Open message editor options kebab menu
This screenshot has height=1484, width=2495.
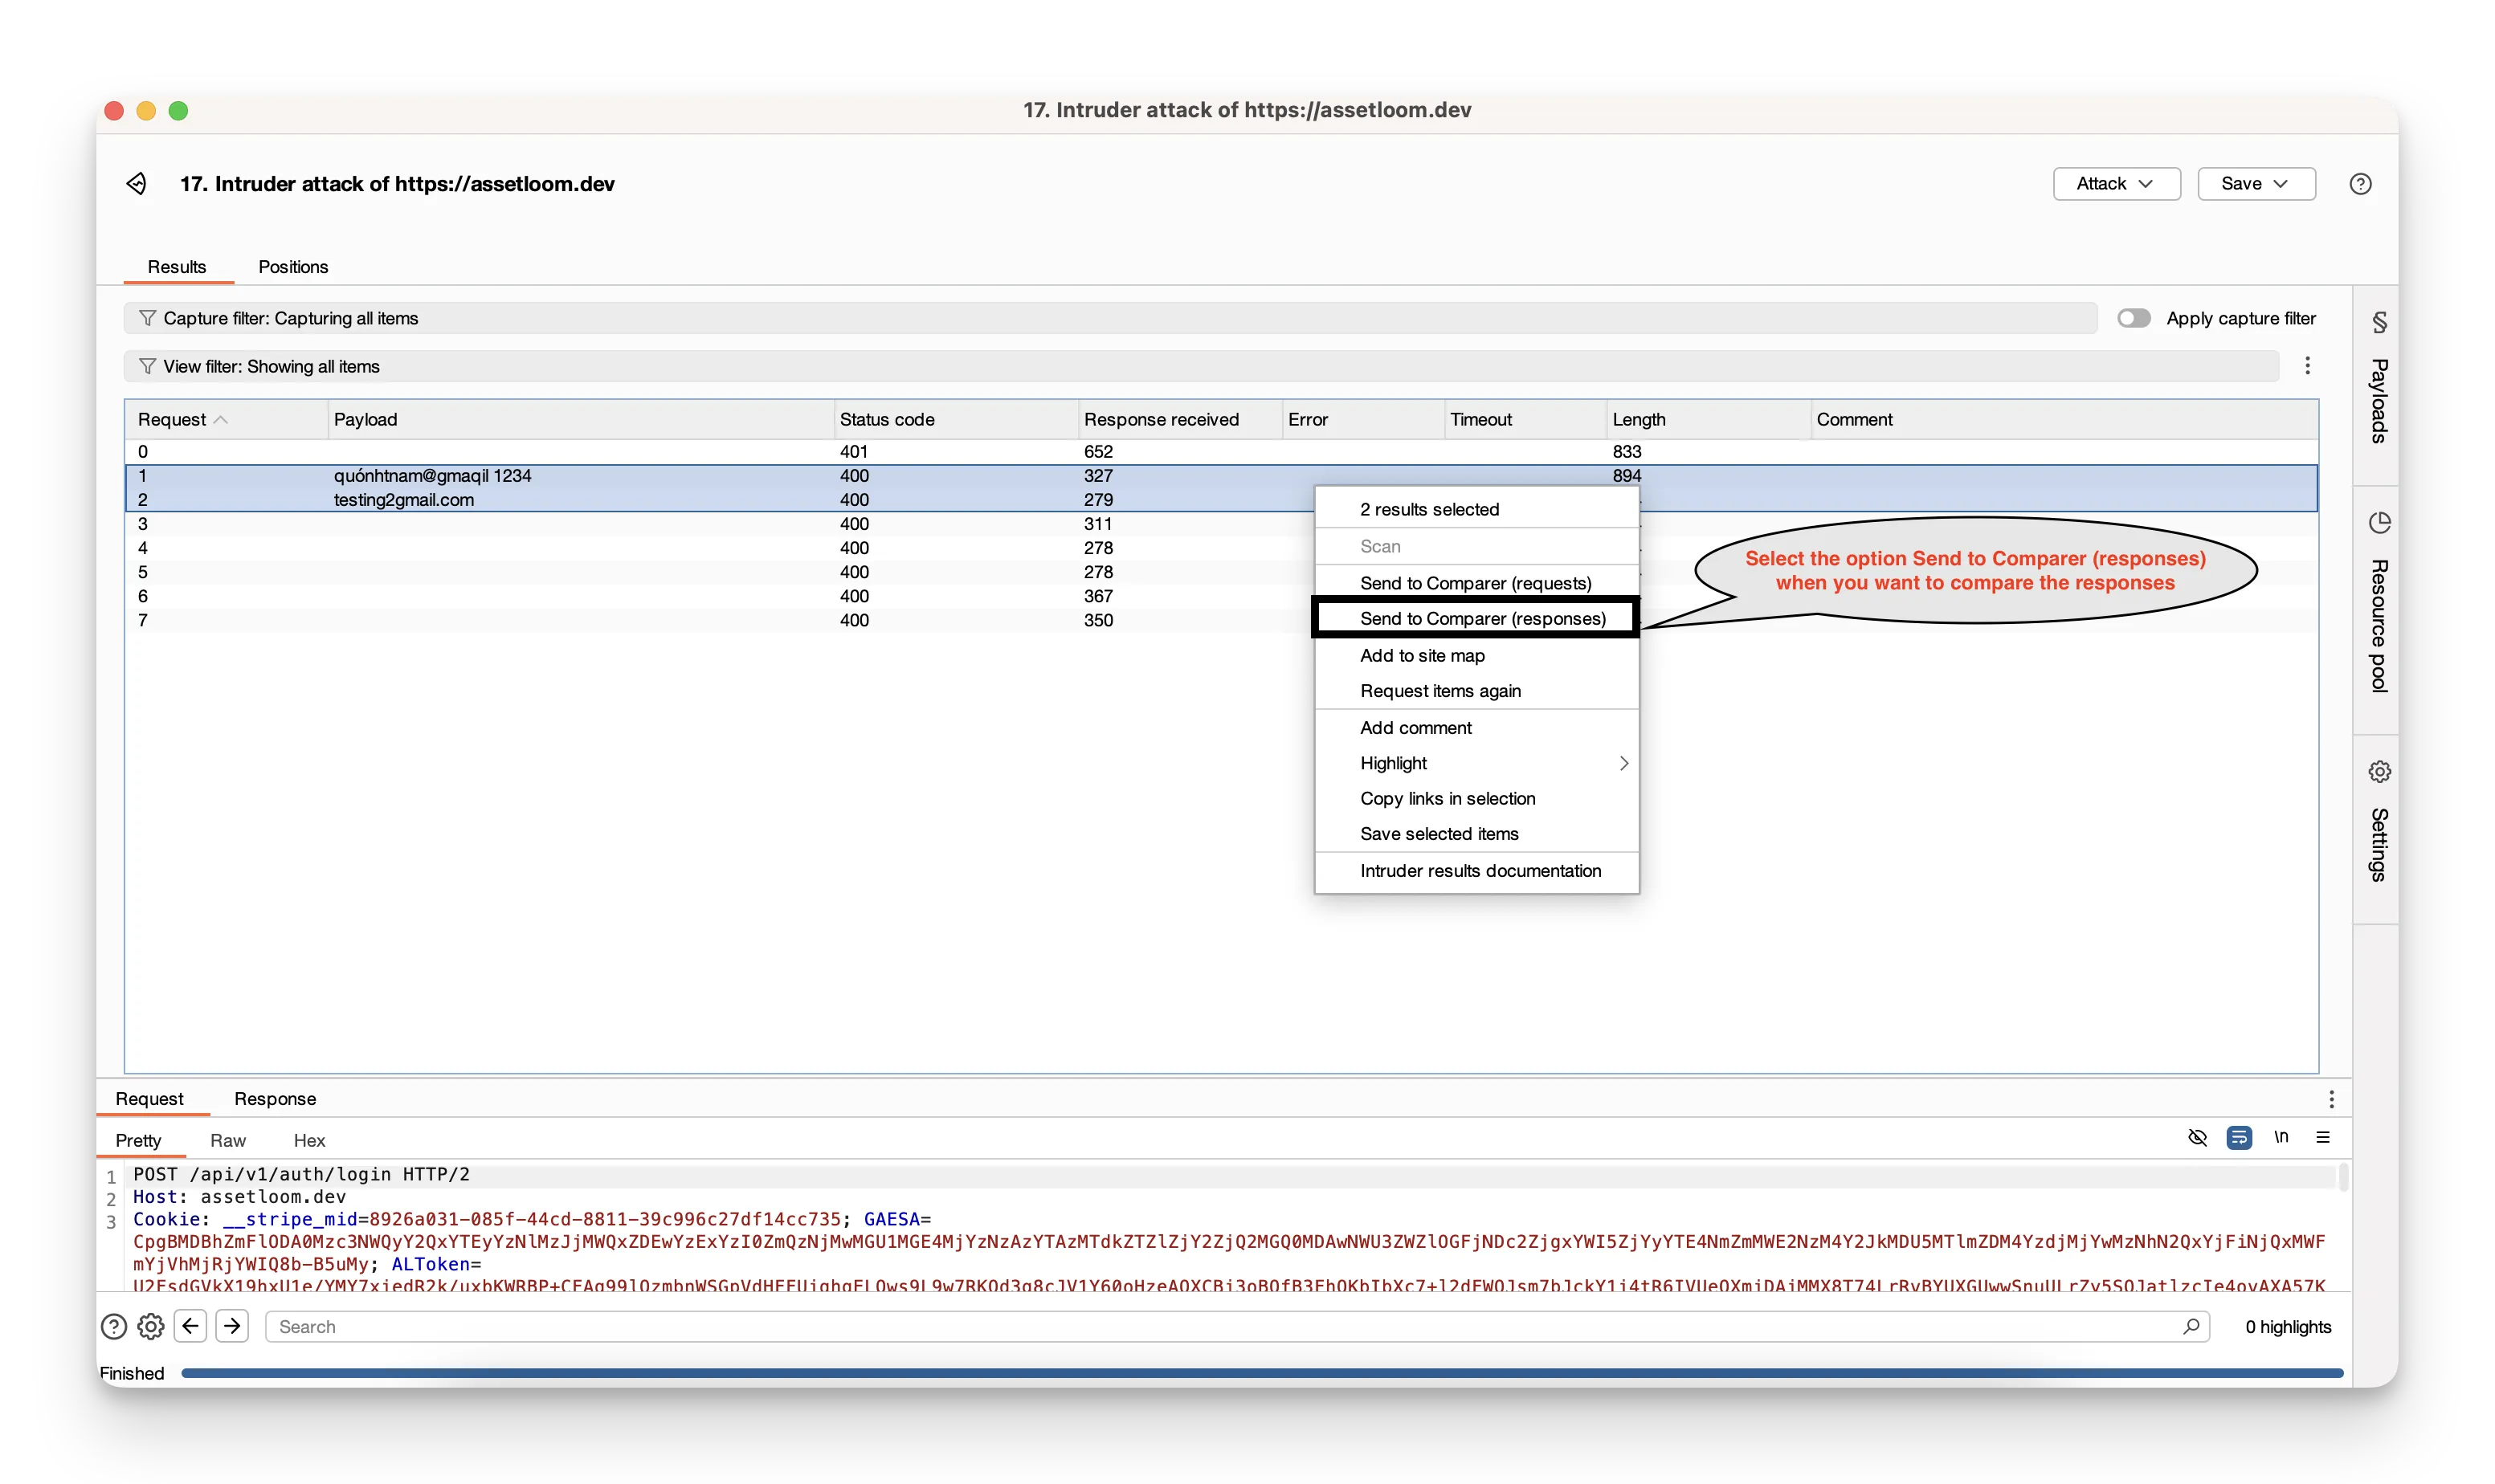click(2331, 1099)
